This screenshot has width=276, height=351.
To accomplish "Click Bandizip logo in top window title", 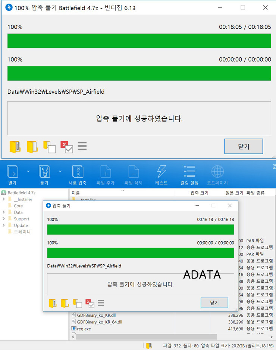I will (9, 7).
